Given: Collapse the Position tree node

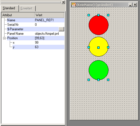Looking at the screenshot, I should click(x=4, y=38).
